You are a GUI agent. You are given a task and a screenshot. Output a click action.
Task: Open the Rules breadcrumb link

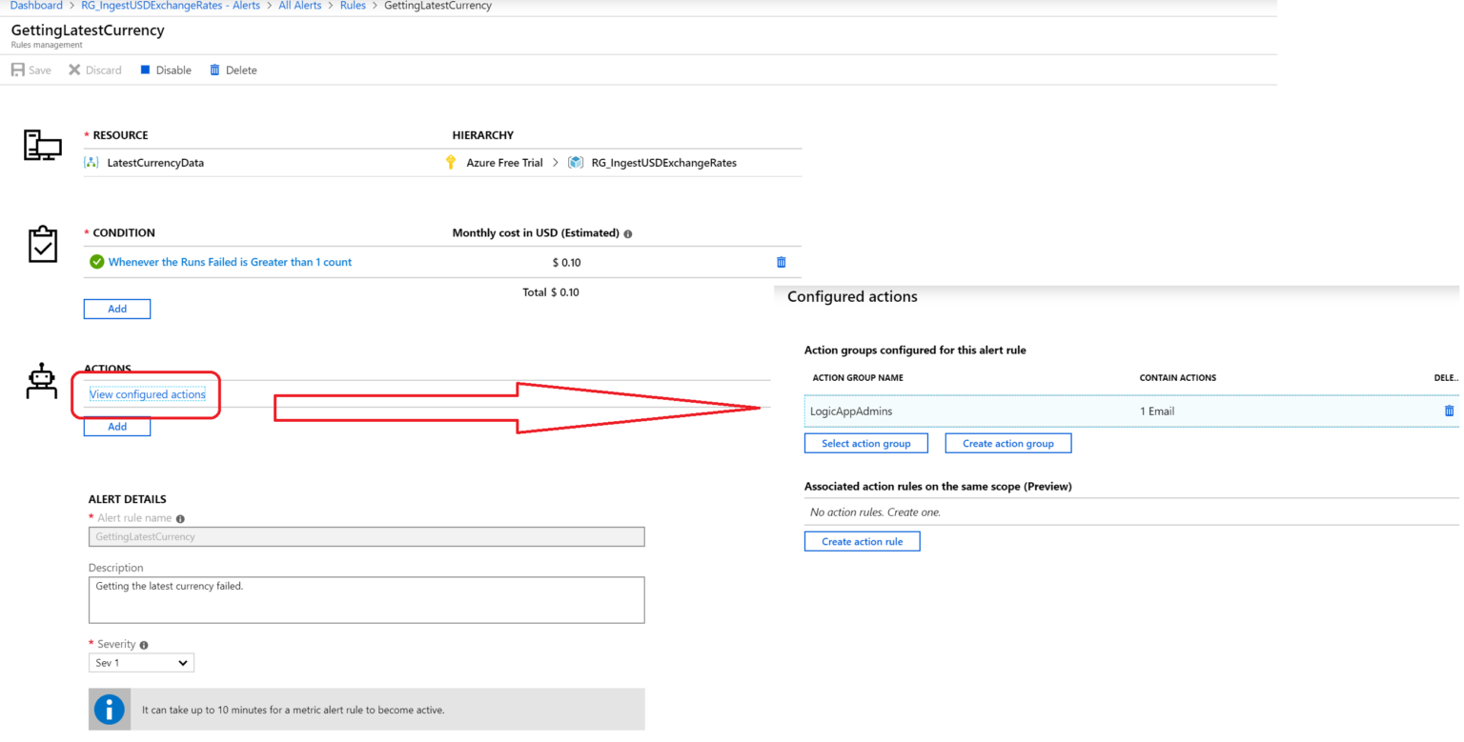[353, 6]
